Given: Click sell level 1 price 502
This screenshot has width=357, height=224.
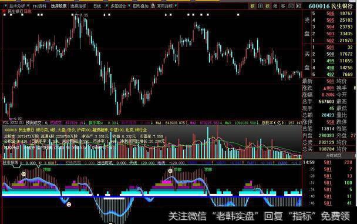Looking at the screenshot, I should [x=330, y=41].
